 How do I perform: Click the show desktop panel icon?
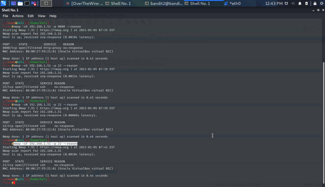click(x=14, y=4)
